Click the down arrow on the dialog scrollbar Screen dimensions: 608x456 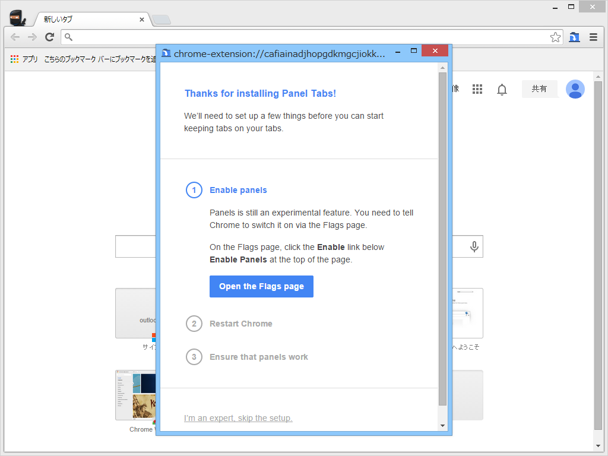pos(442,425)
